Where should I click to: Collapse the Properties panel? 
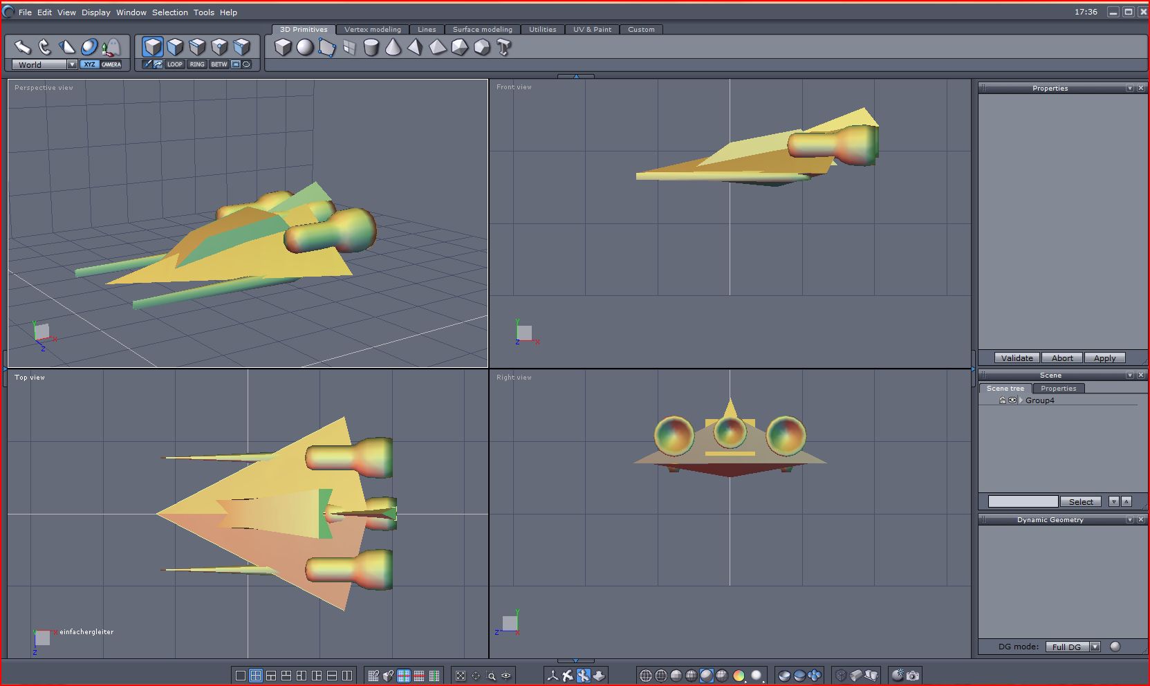click(x=1130, y=88)
